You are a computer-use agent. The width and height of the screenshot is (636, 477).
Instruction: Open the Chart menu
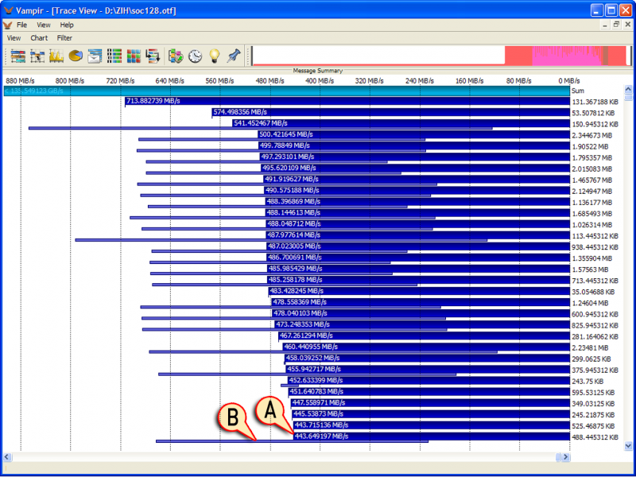pyautogui.click(x=39, y=38)
